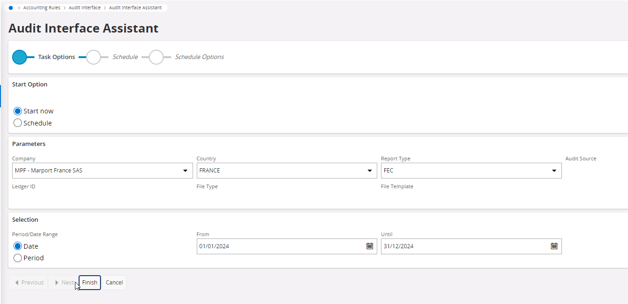Jump to Schedule Options step circle
The width and height of the screenshot is (628, 304).
pyautogui.click(x=156, y=57)
